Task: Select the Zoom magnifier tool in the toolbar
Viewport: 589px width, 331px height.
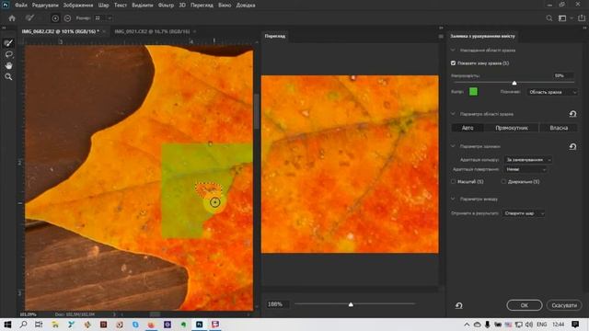Action: point(8,76)
